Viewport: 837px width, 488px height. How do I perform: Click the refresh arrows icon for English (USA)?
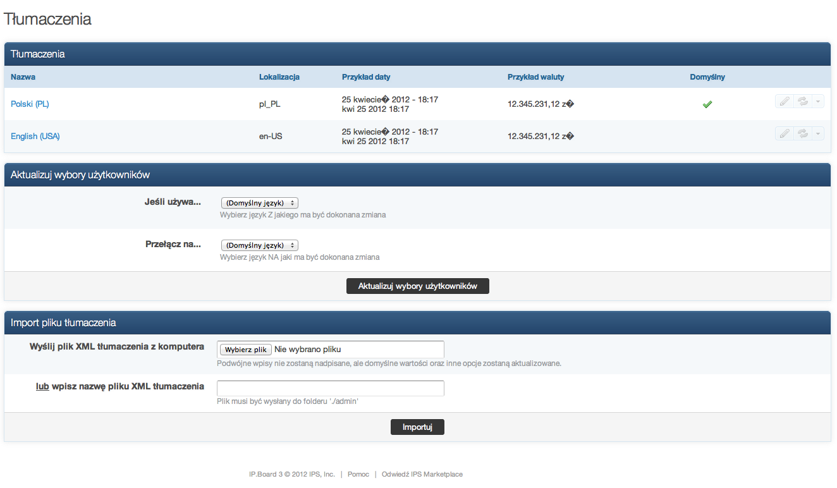point(802,133)
